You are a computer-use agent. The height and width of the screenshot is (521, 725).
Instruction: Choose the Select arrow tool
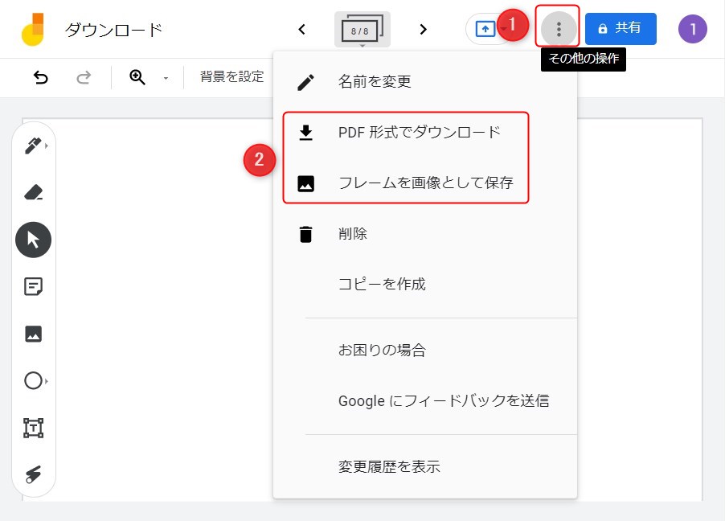[33, 240]
